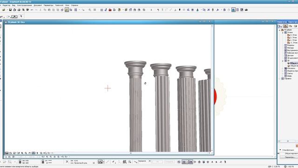This screenshot has height=168, width=298.
Task: Click the walking figure icon at bottom toolbar
Action: click(x=225, y=162)
